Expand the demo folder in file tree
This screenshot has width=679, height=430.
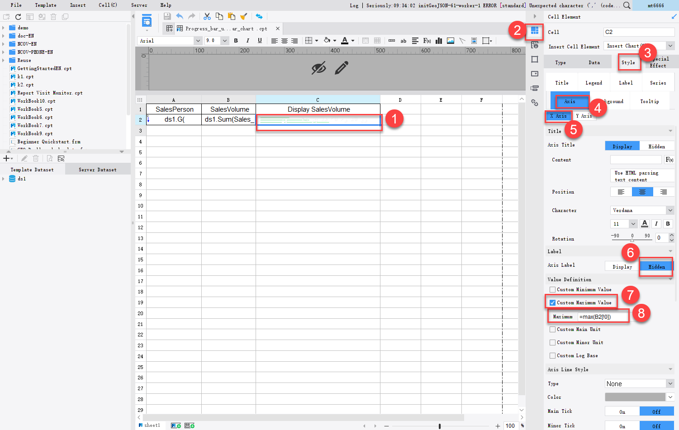click(4, 28)
